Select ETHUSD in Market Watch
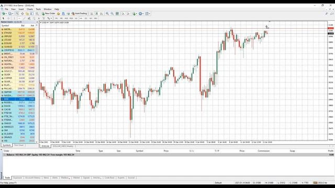Screen dimensions: 335x188 (x=18, y=33)
